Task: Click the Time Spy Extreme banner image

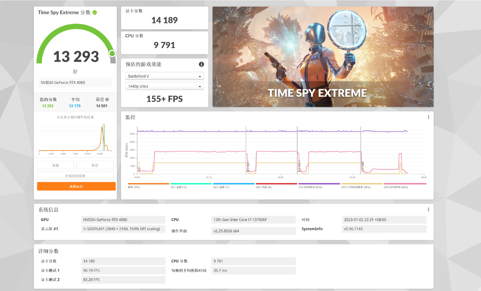Action: tap(323, 57)
